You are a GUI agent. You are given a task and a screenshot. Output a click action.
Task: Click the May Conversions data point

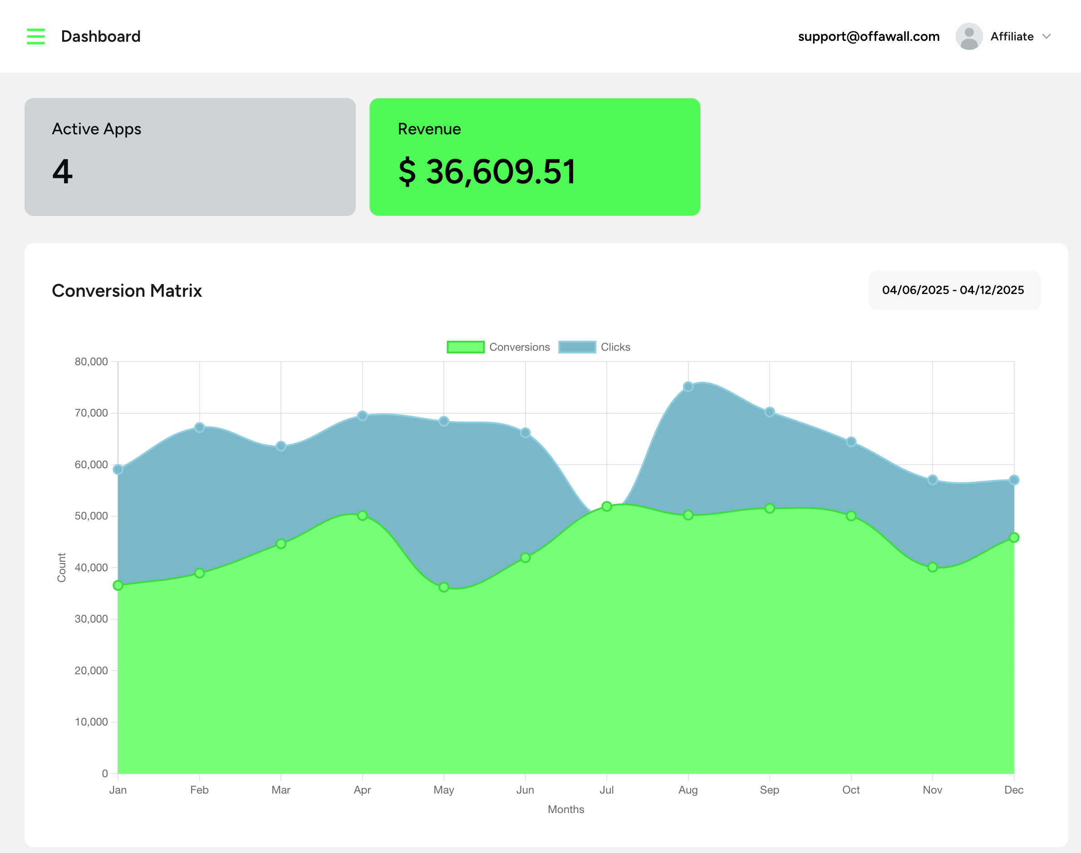click(x=443, y=587)
